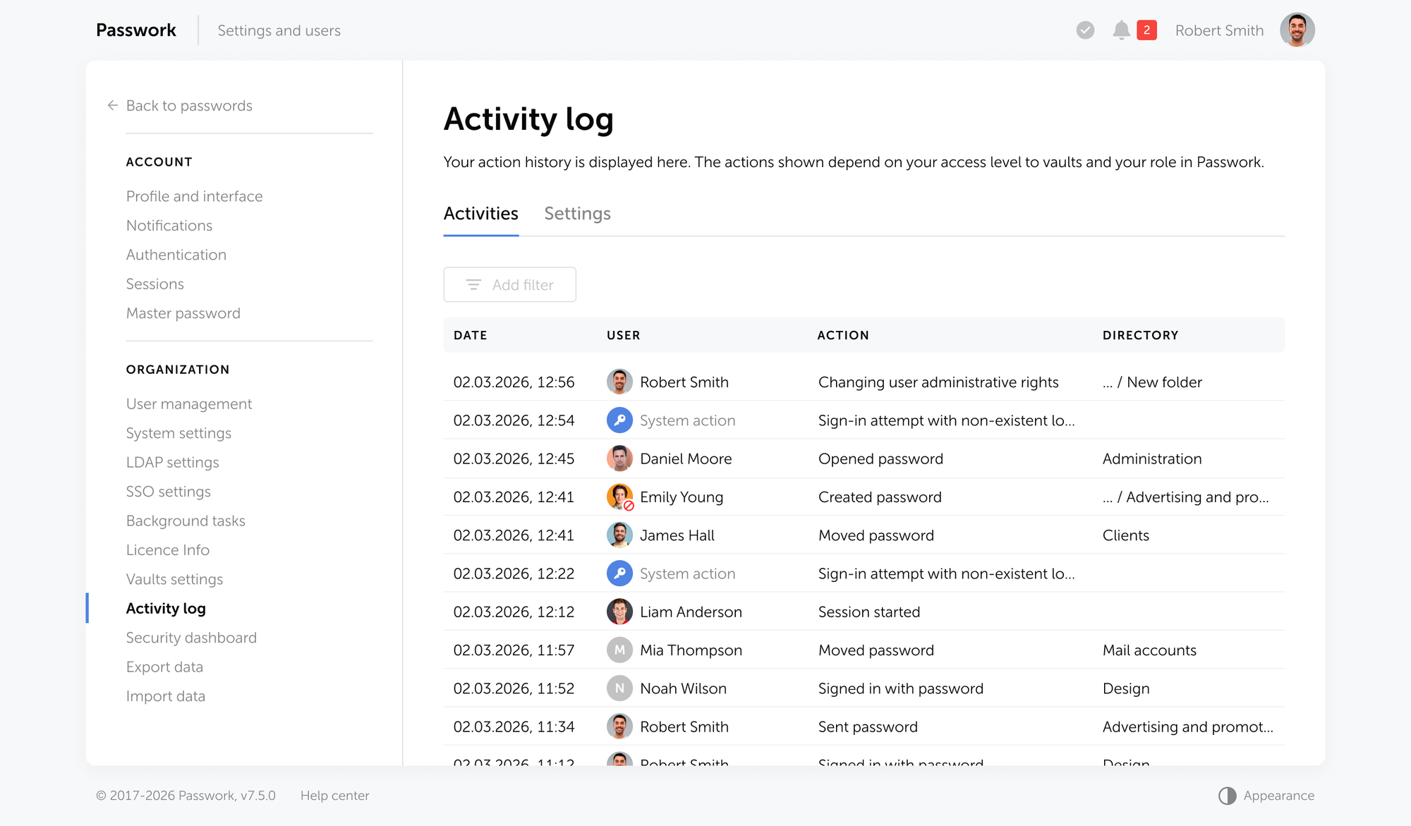This screenshot has height=826, width=1411.
Task: Click Mia Thompson's initial avatar
Action: click(x=619, y=650)
